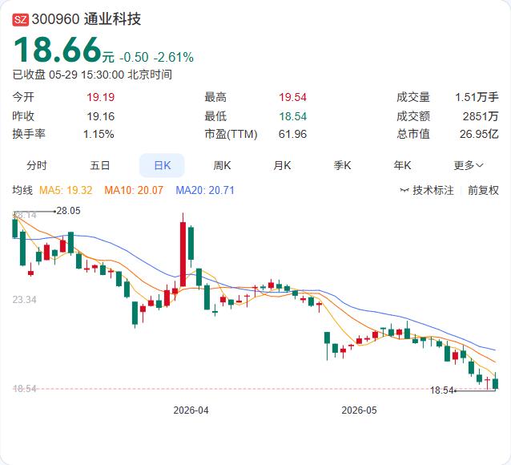Screen dimensions: 511x465
Task: Click the price change value -0.50
Action: coord(134,58)
